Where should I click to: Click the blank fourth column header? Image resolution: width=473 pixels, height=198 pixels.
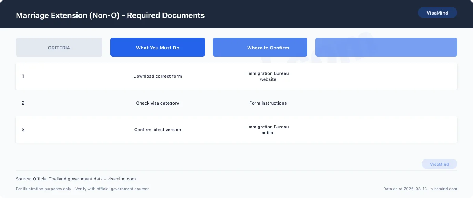point(386,48)
